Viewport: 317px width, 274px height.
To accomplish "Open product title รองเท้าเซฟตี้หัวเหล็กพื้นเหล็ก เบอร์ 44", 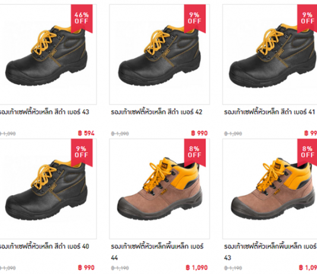I will [157, 252].
